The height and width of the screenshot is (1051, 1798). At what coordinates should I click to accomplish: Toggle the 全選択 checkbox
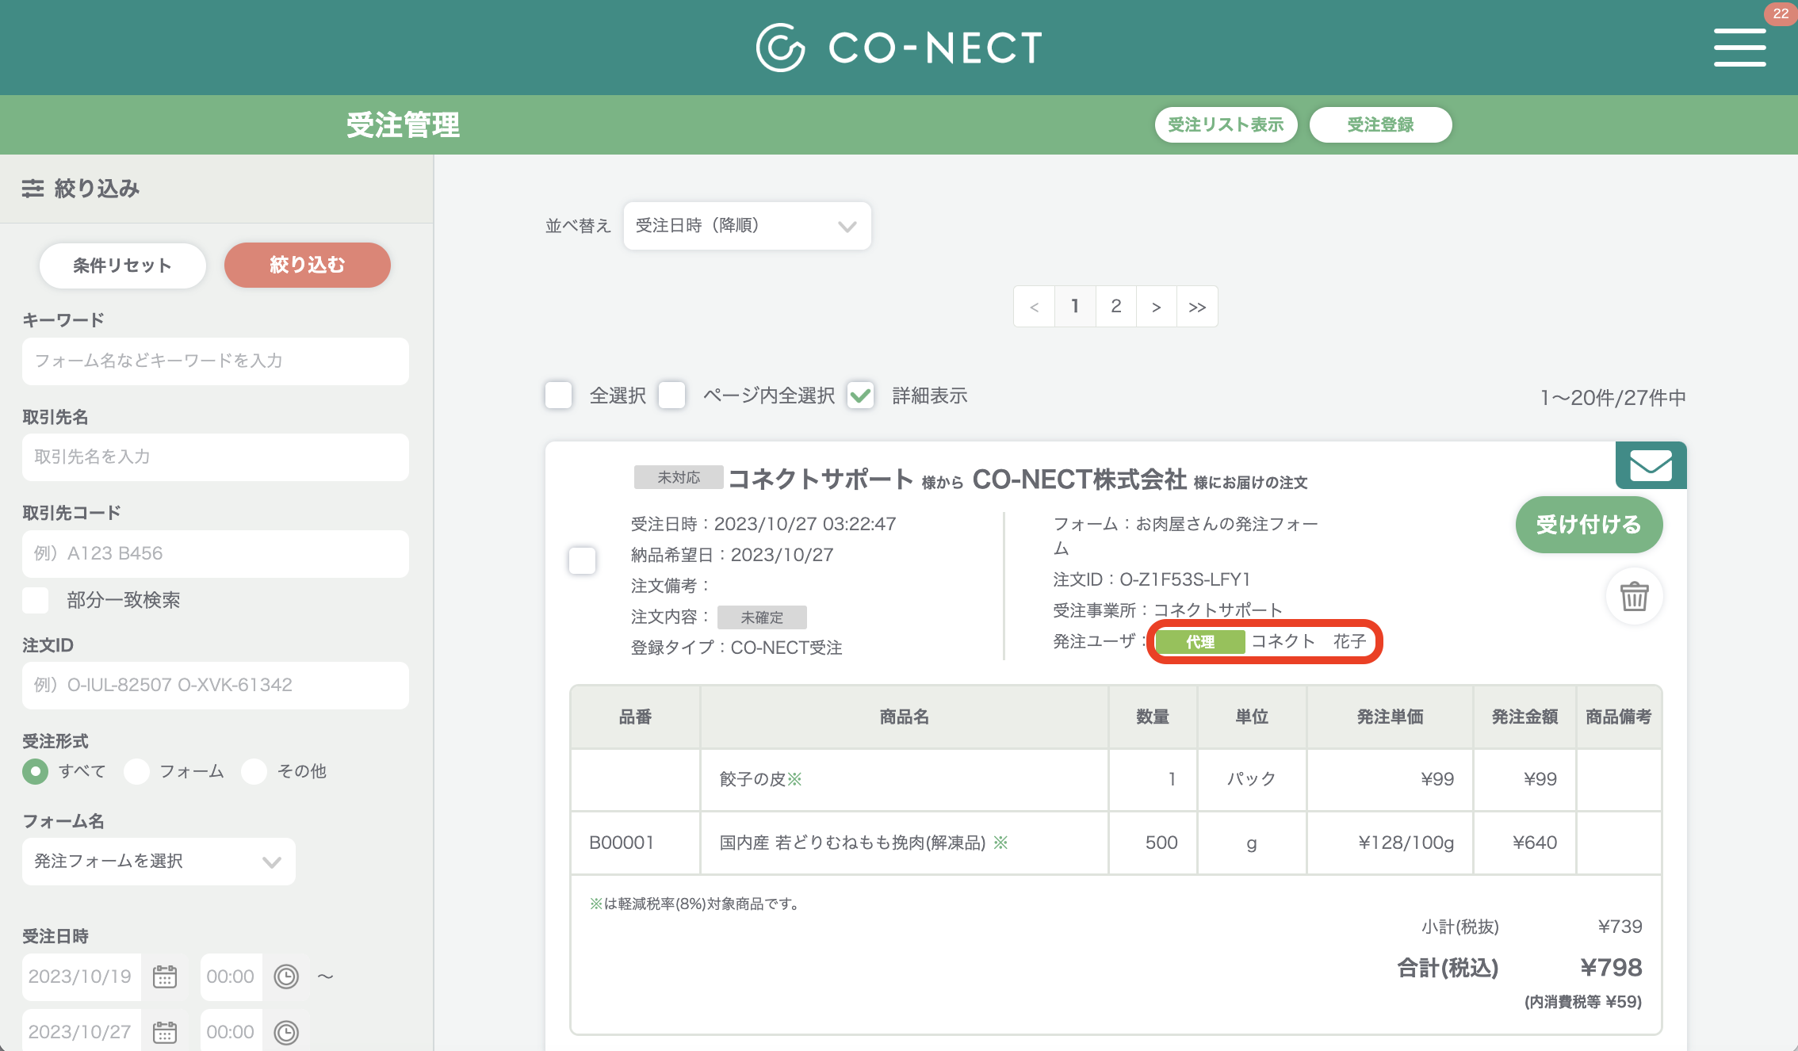click(x=558, y=396)
